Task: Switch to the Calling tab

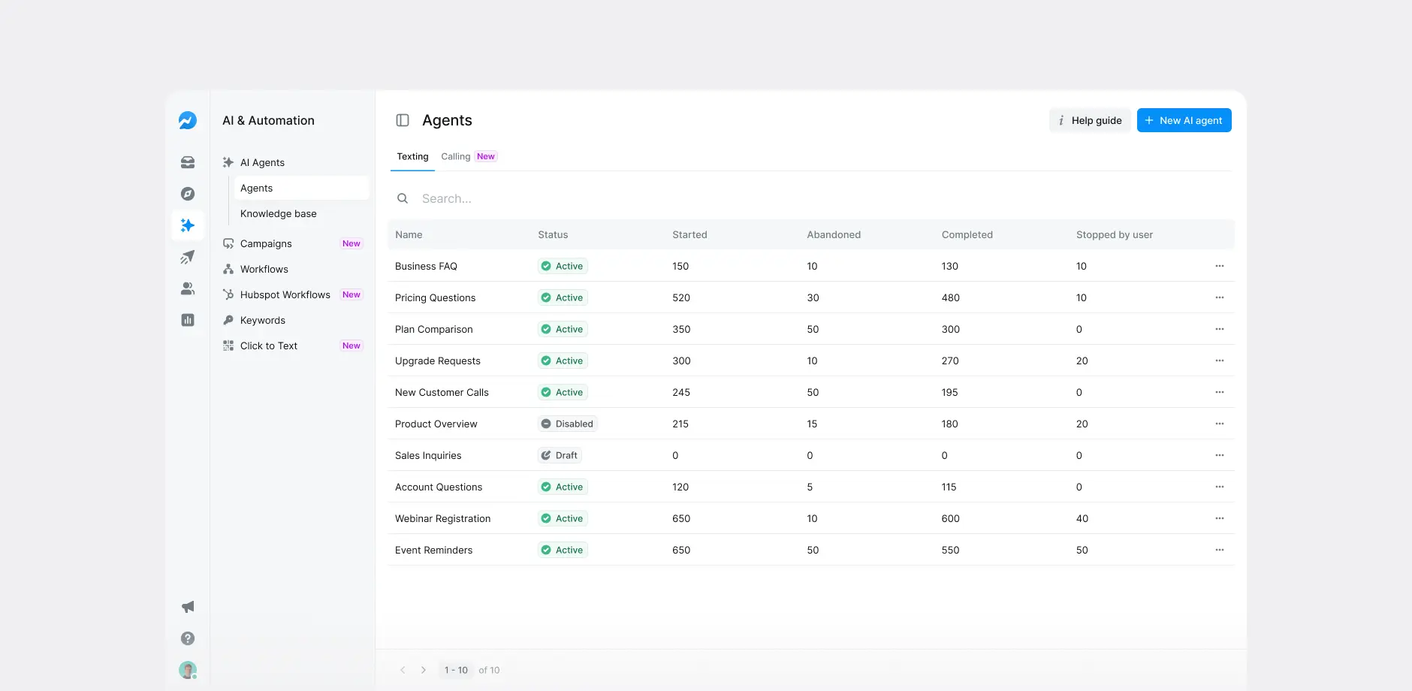Action: [455, 156]
